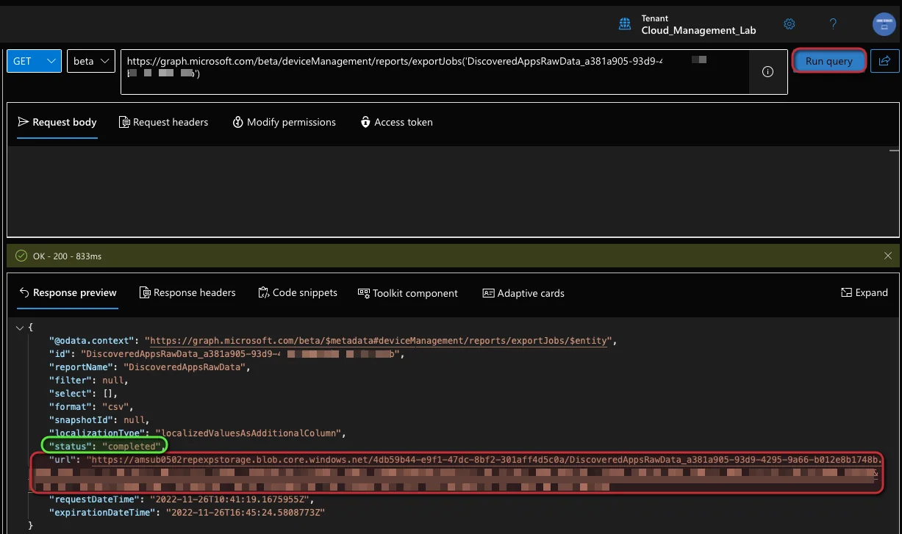Switch to the Request body tab

click(57, 122)
